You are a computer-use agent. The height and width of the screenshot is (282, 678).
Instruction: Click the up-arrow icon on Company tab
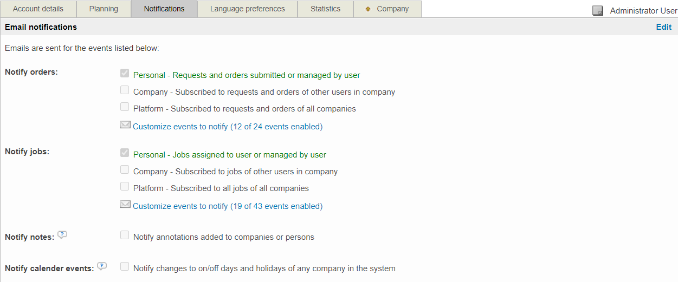tap(368, 9)
